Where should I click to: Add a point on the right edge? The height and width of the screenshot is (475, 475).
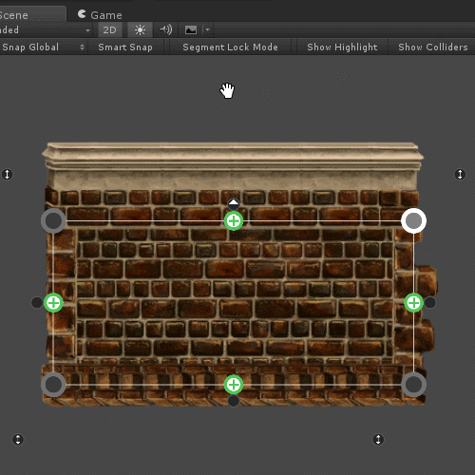(x=413, y=303)
